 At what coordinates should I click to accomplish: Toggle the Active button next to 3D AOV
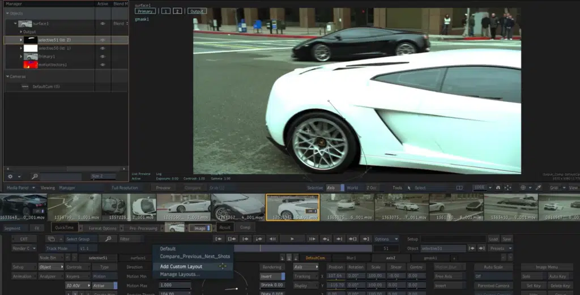[x=105, y=285]
